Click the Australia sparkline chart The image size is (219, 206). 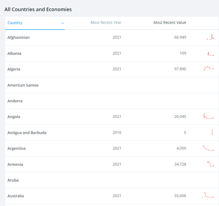(208, 195)
